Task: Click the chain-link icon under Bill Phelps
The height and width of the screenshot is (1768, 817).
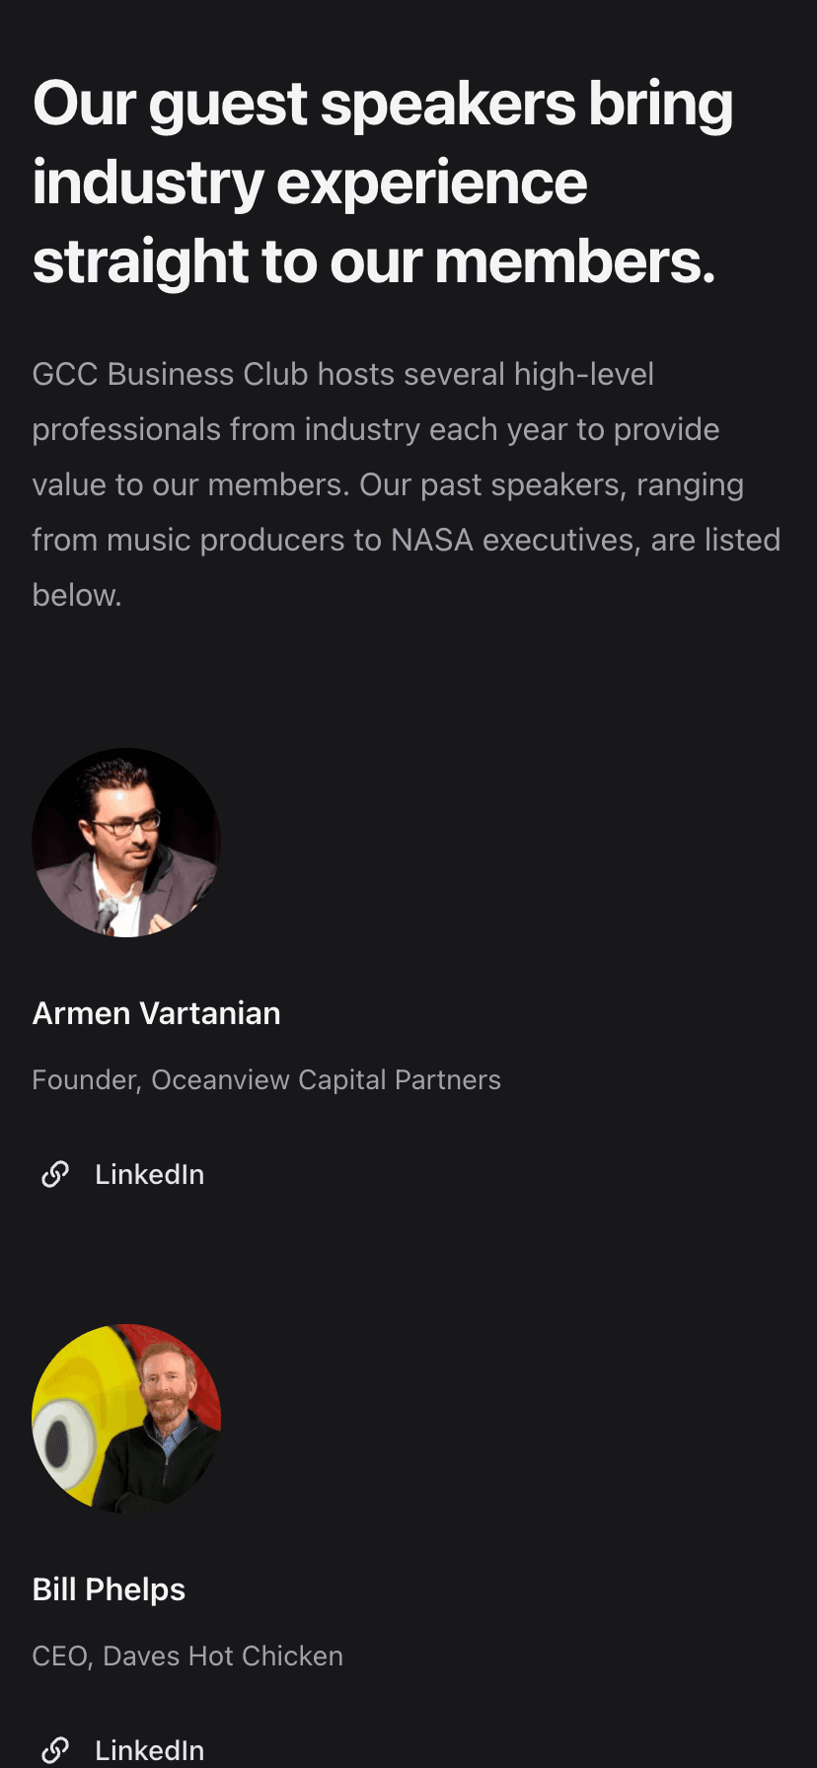Action: [55, 1750]
